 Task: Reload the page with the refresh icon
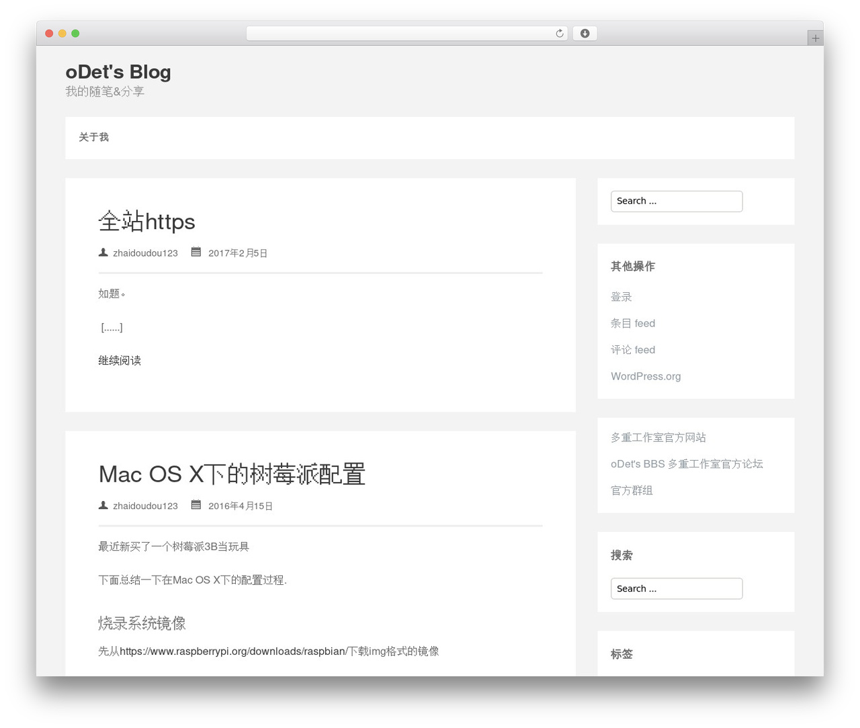coord(559,34)
